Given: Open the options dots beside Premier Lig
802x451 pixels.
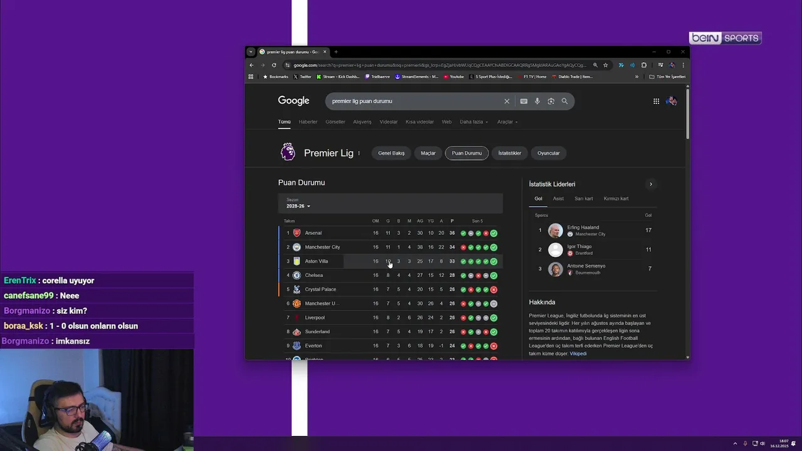Looking at the screenshot, I should (x=359, y=153).
